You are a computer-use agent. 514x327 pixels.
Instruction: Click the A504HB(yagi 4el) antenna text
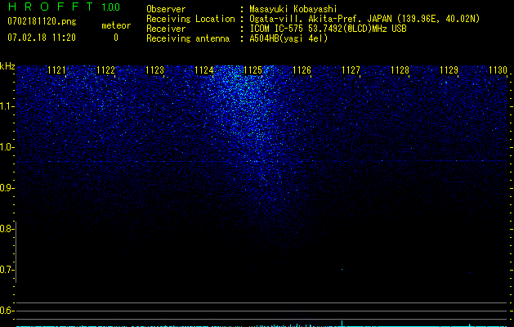point(288,38)
